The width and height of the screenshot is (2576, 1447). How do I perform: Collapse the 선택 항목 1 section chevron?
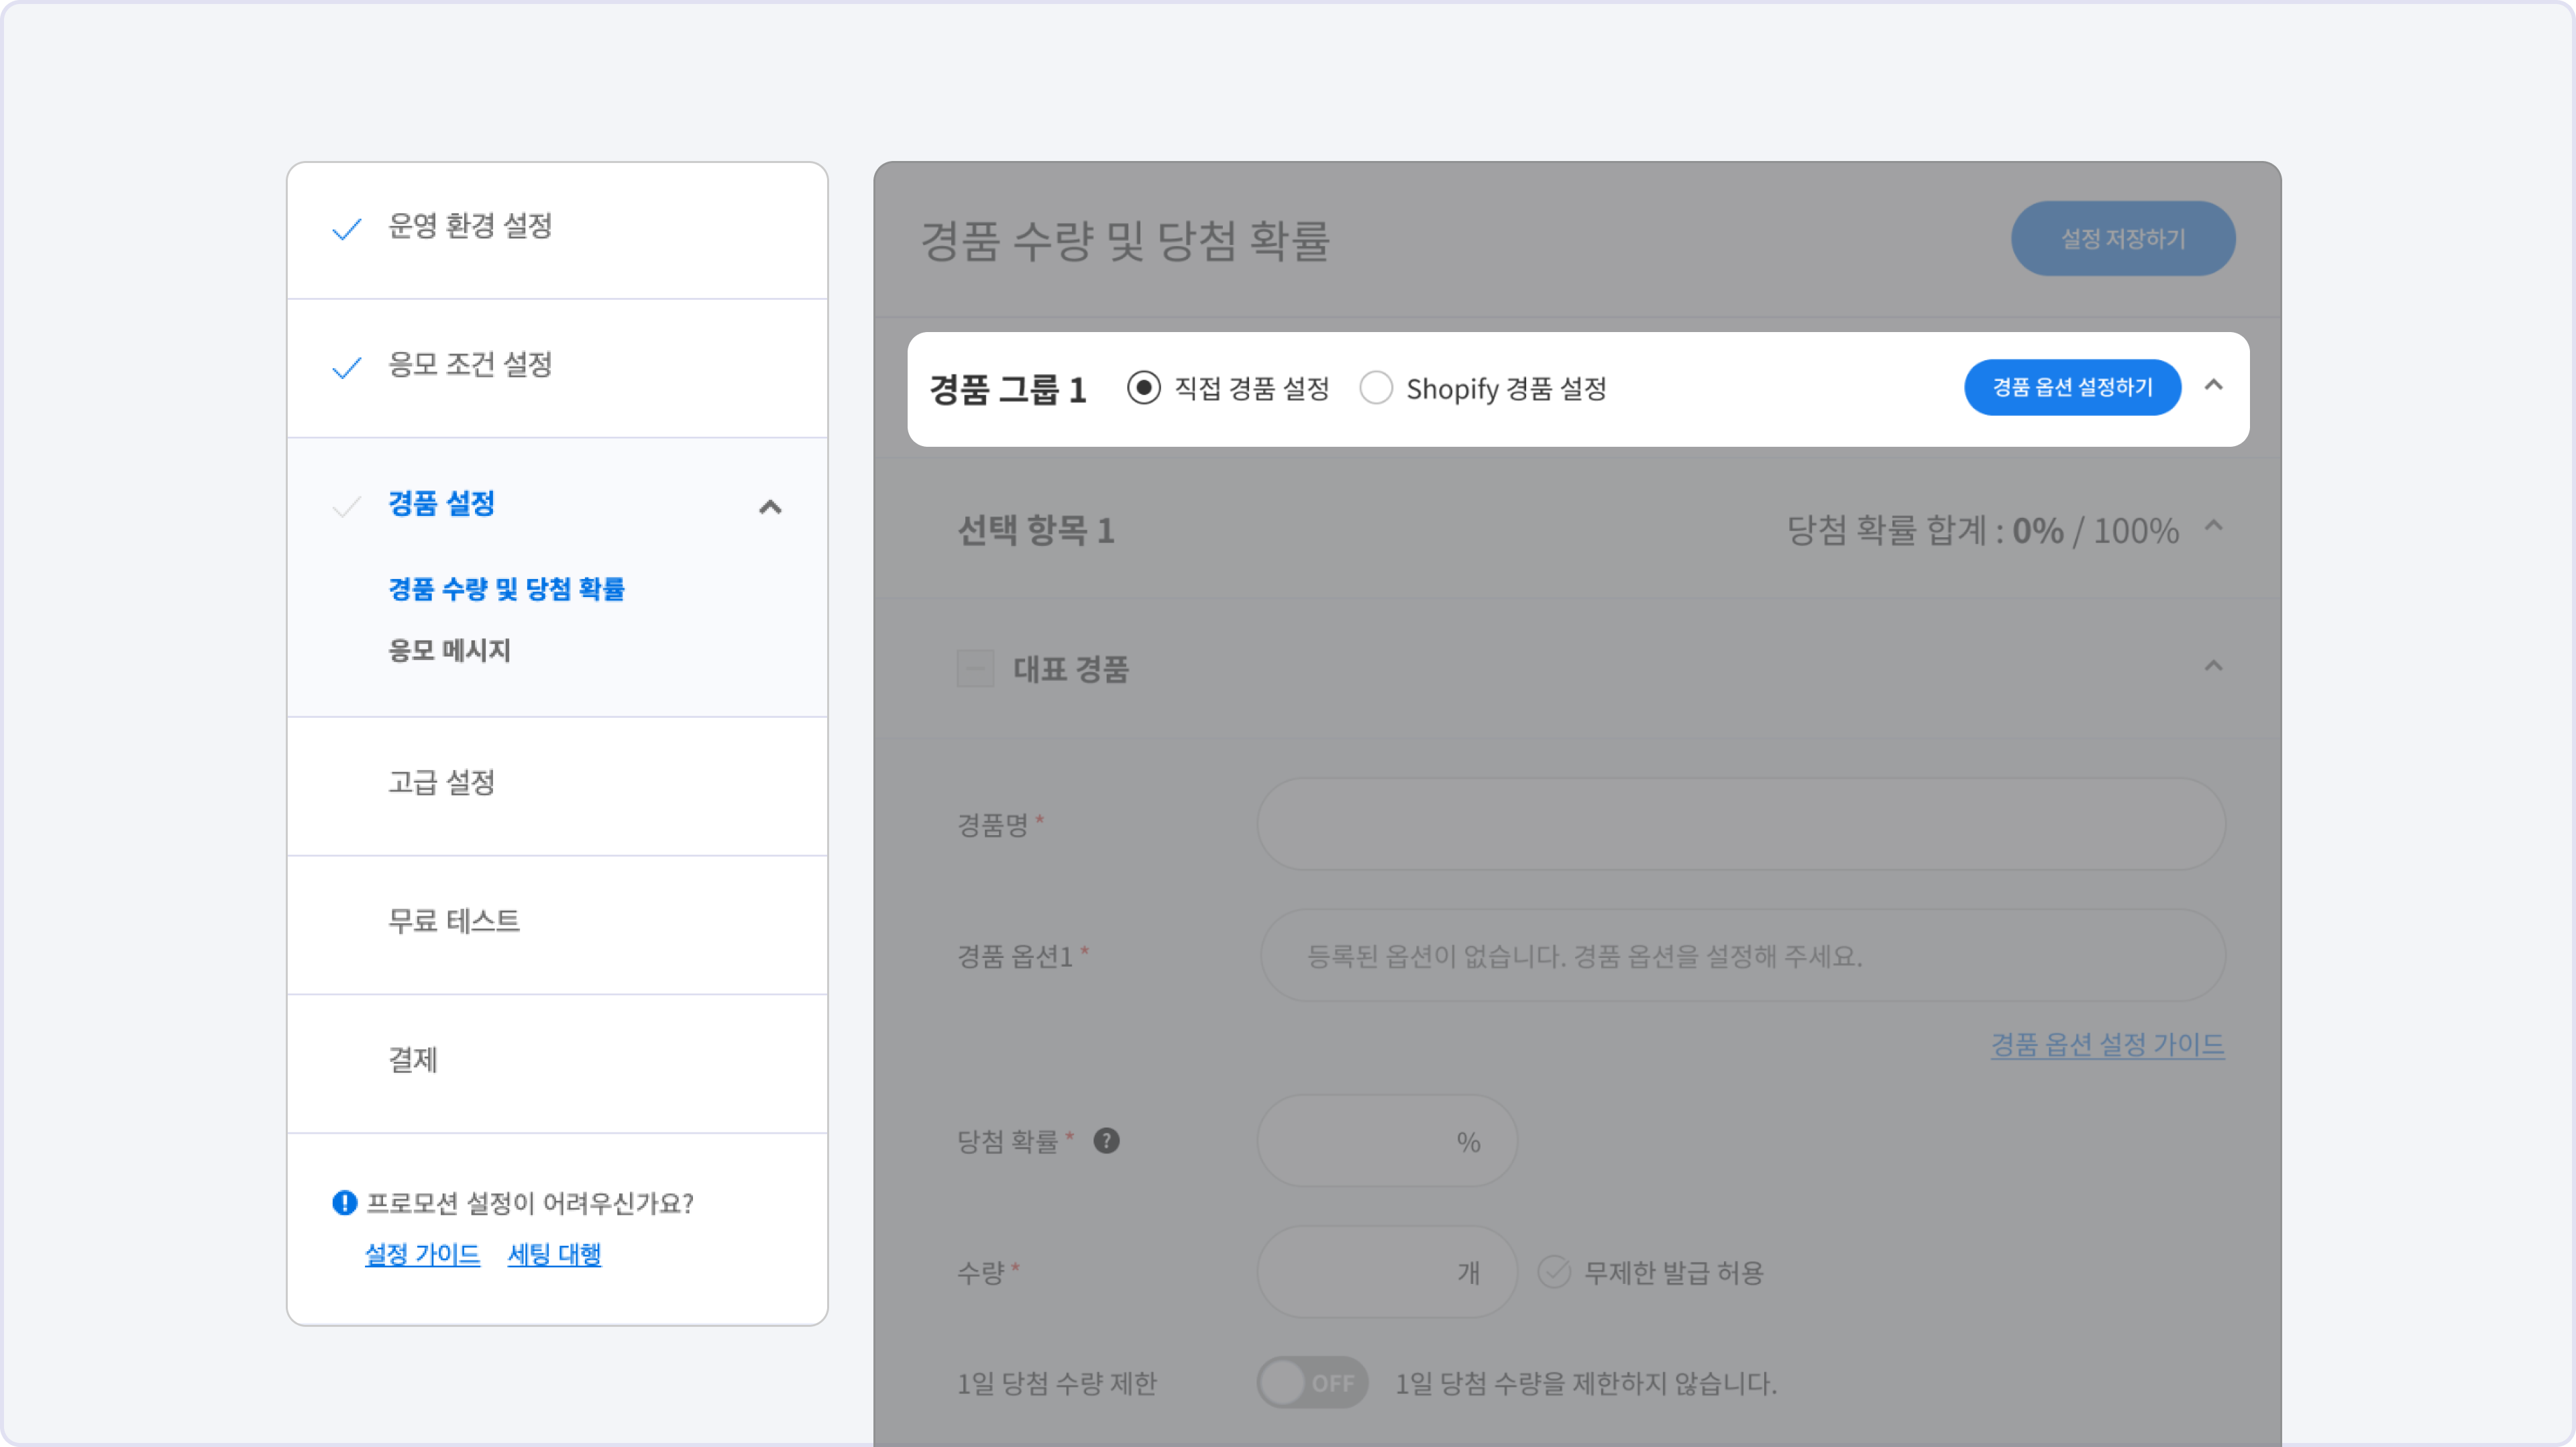[x=2214, y=527]
